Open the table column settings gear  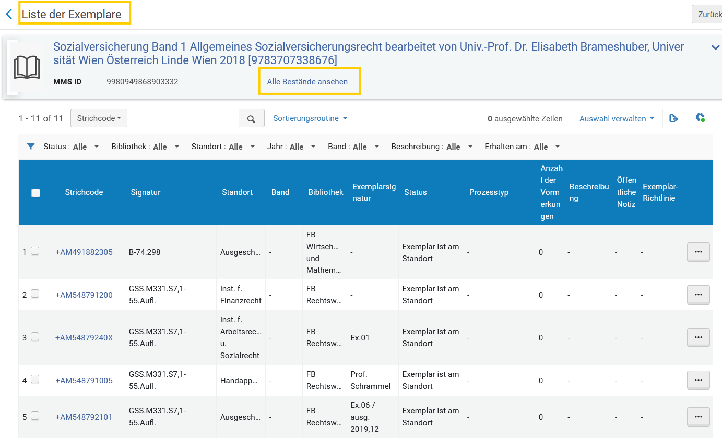tap(700, 118)
